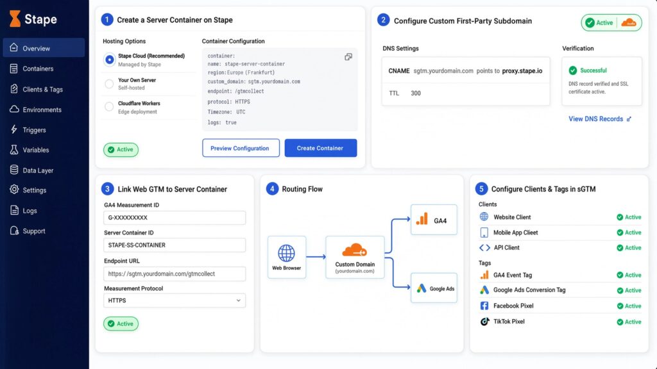The height and width of the screenshot is (369, 657).
Task: Click the green Successful verification check icon
Action: pyautogui.click(x=573, y=70)
